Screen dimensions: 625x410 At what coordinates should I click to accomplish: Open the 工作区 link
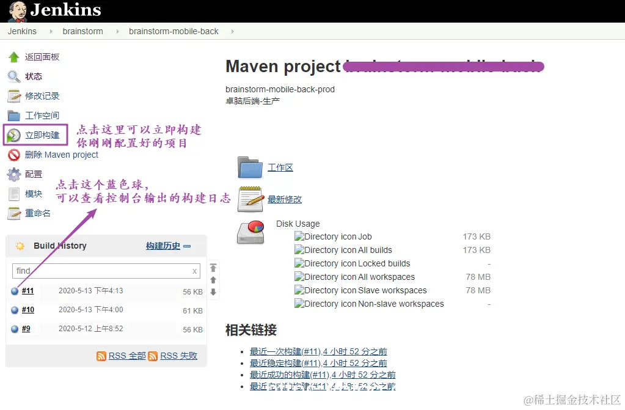click(280, 167)
